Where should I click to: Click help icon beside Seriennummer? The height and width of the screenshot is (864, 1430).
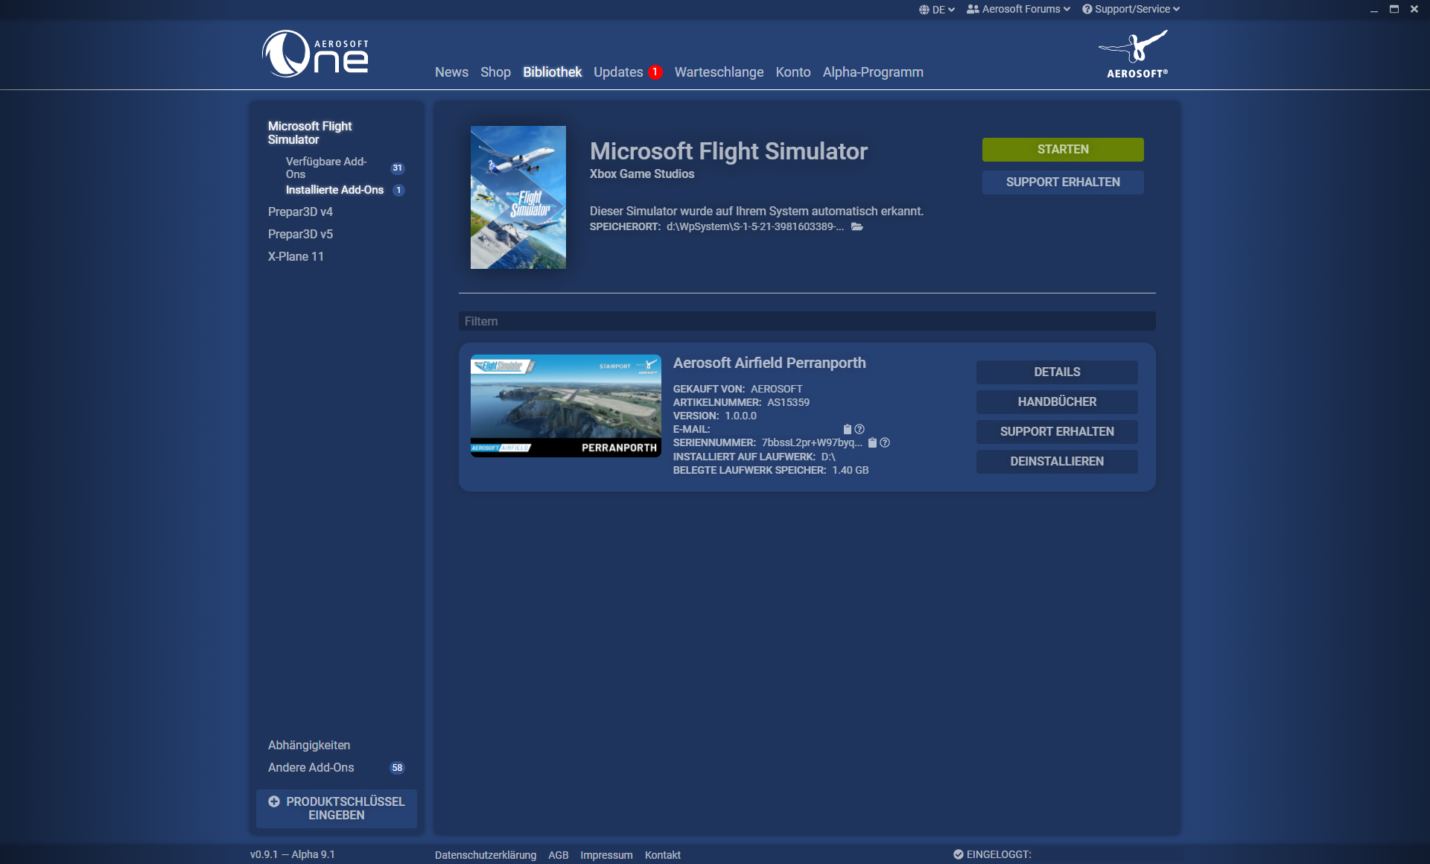[x=885, y=442]
